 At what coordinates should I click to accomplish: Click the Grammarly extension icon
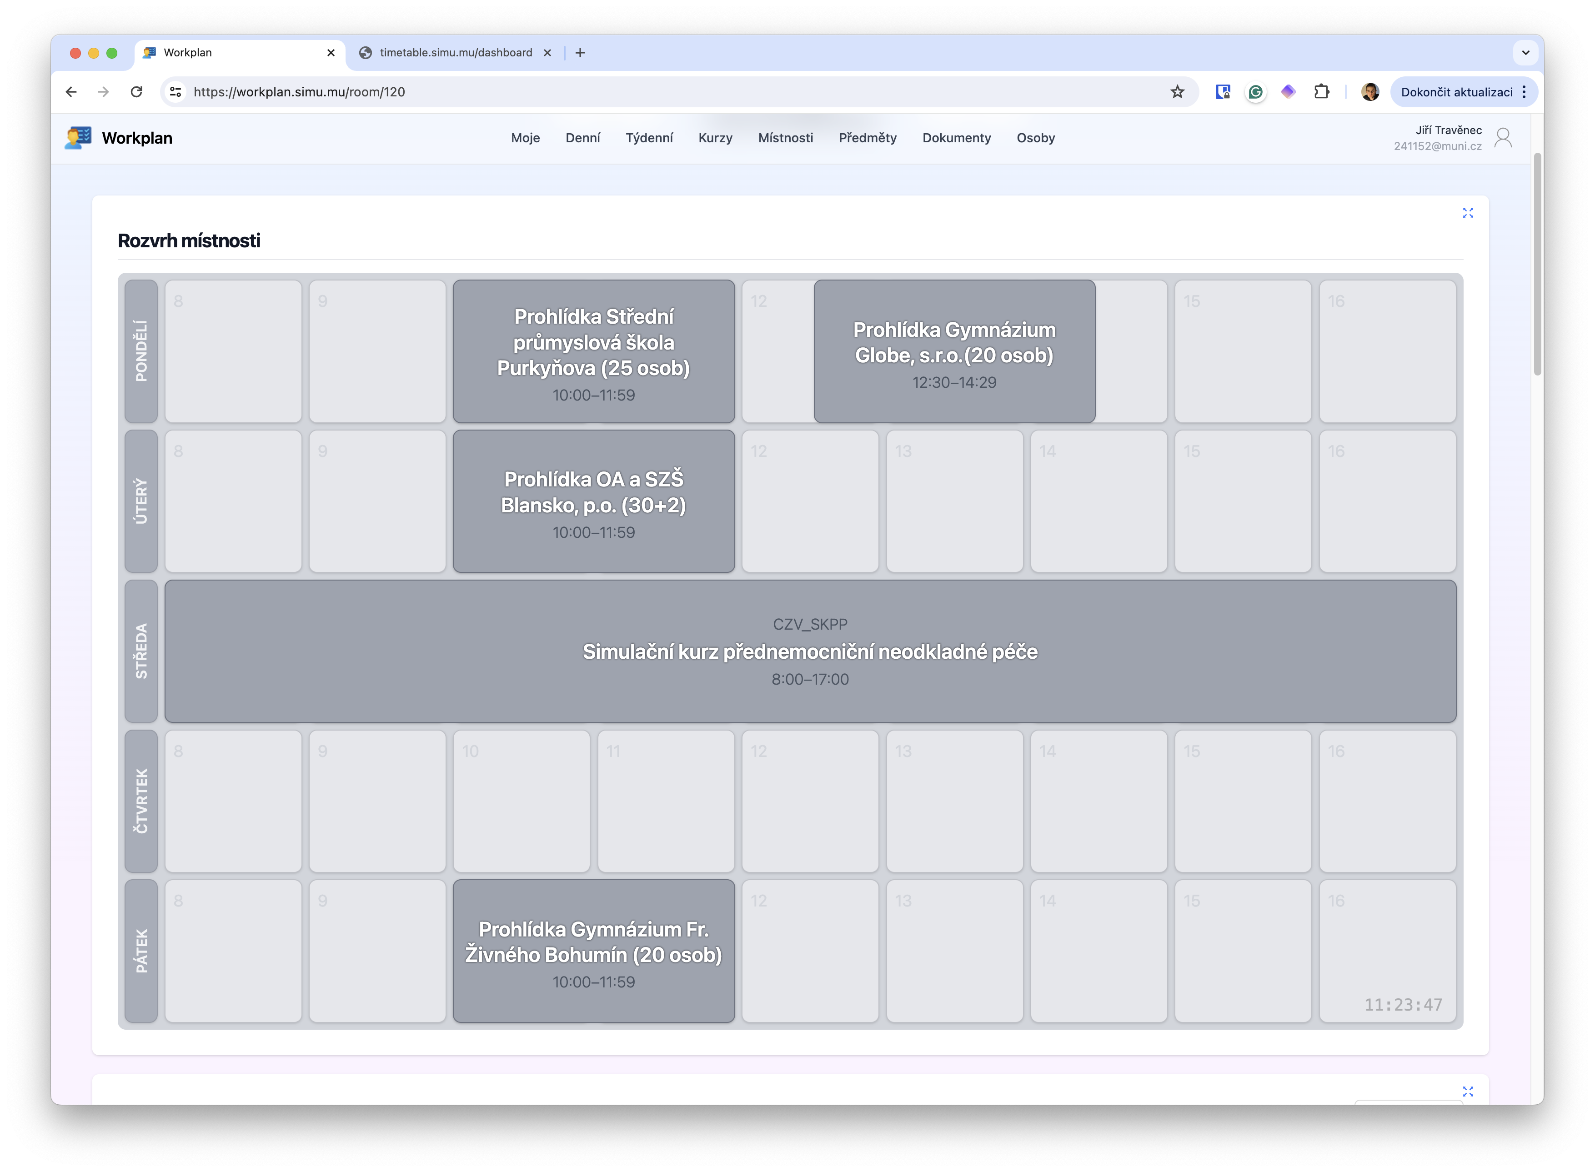tap(1255, 91)
